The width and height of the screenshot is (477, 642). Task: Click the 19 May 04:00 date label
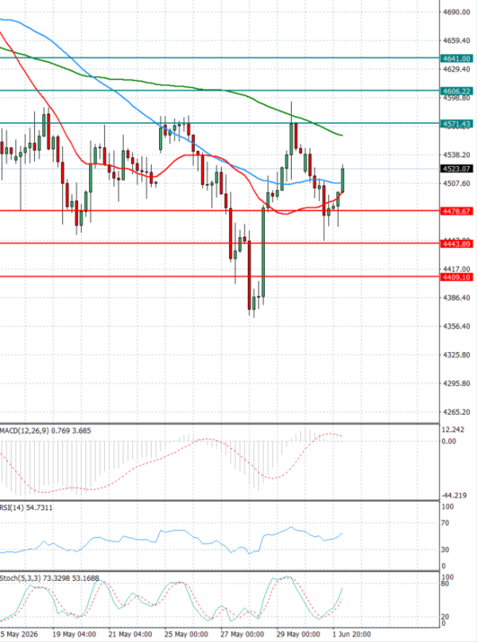[x=74, y=634]
